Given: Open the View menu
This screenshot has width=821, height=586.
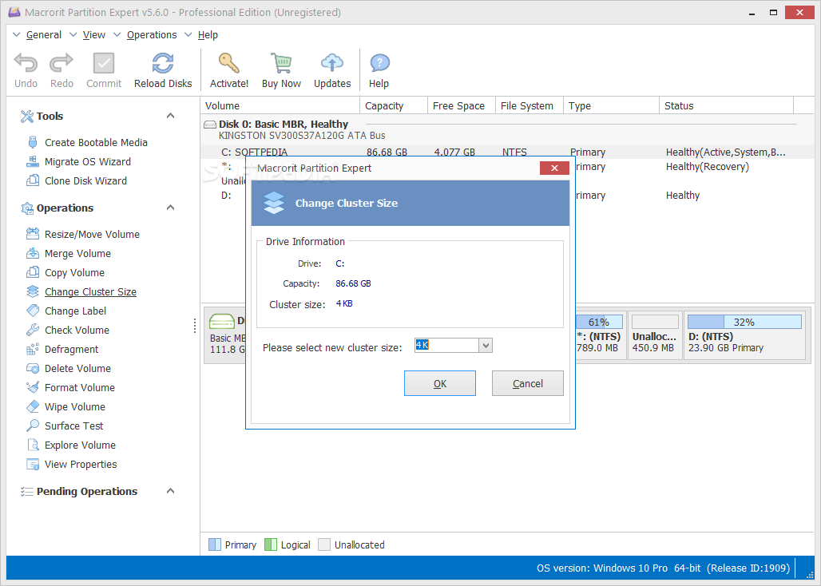Looking at the screenshot, I should [93, 35].
